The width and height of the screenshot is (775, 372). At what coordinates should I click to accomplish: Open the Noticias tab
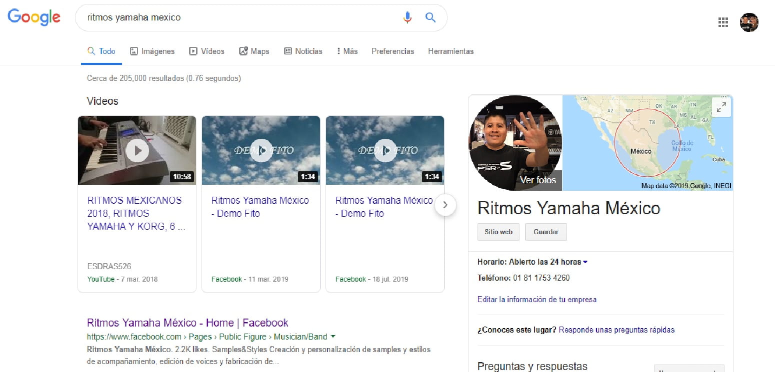pyautogui.click(x=303, y=51)
